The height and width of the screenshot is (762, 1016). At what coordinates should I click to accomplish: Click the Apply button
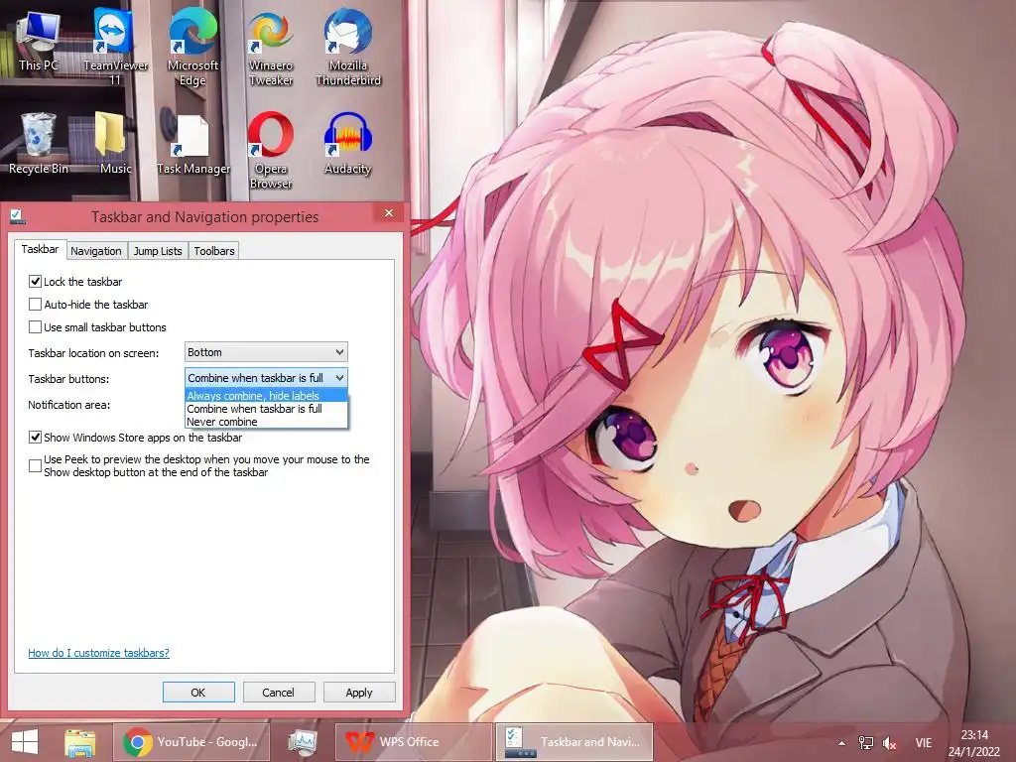359,692
